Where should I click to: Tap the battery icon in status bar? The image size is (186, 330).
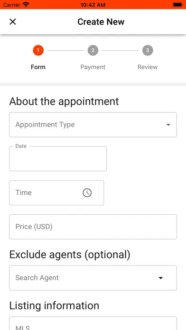[x=177, y=4]
